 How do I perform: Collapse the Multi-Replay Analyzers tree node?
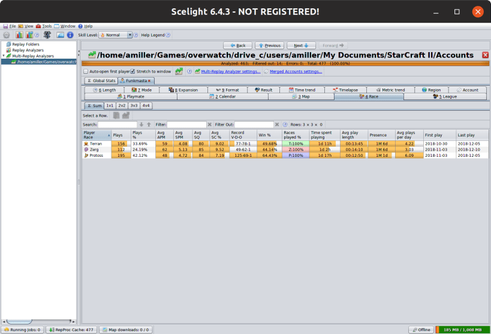click(x=4, y=56)
